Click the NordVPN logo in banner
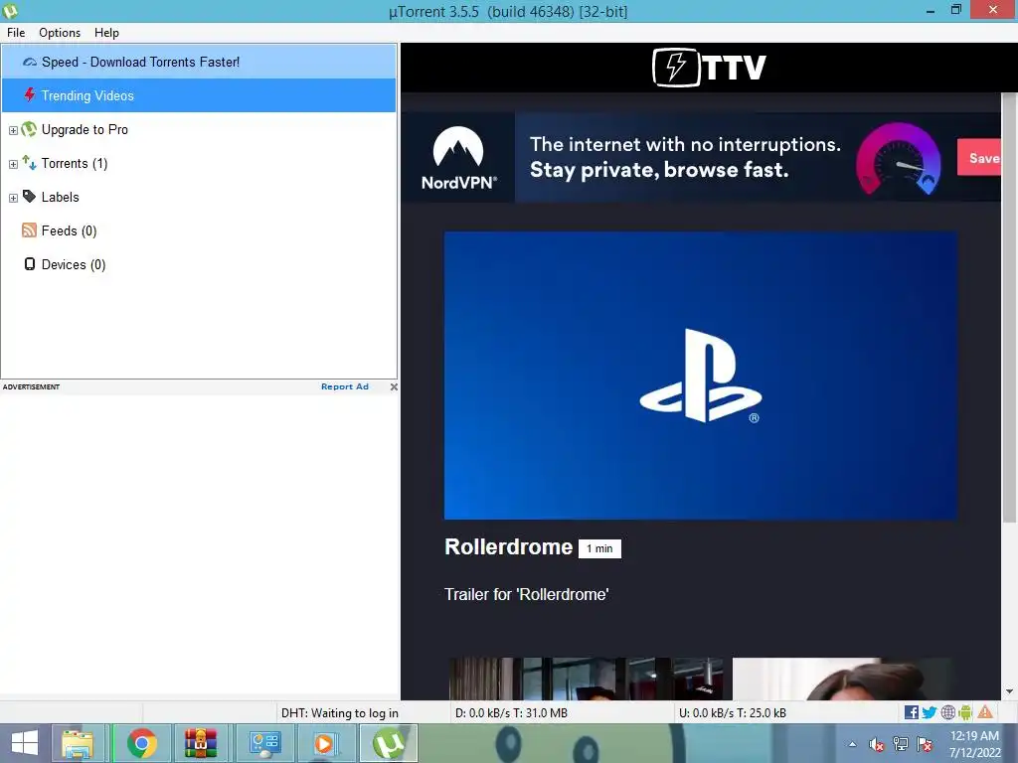The width and height of the screenshot is (1018, 763). tap(458, 158)
